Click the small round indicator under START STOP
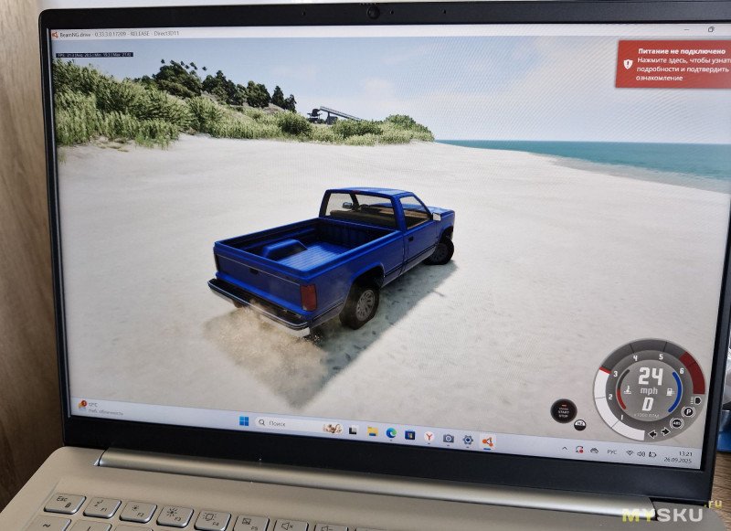 [x=580, y=424]
